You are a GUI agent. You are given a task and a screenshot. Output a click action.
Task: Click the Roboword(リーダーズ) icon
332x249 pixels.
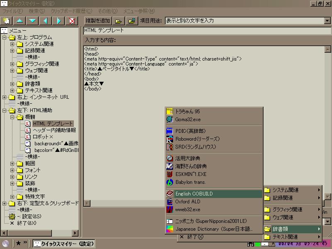pyautogui.click(x=170, y=139)
